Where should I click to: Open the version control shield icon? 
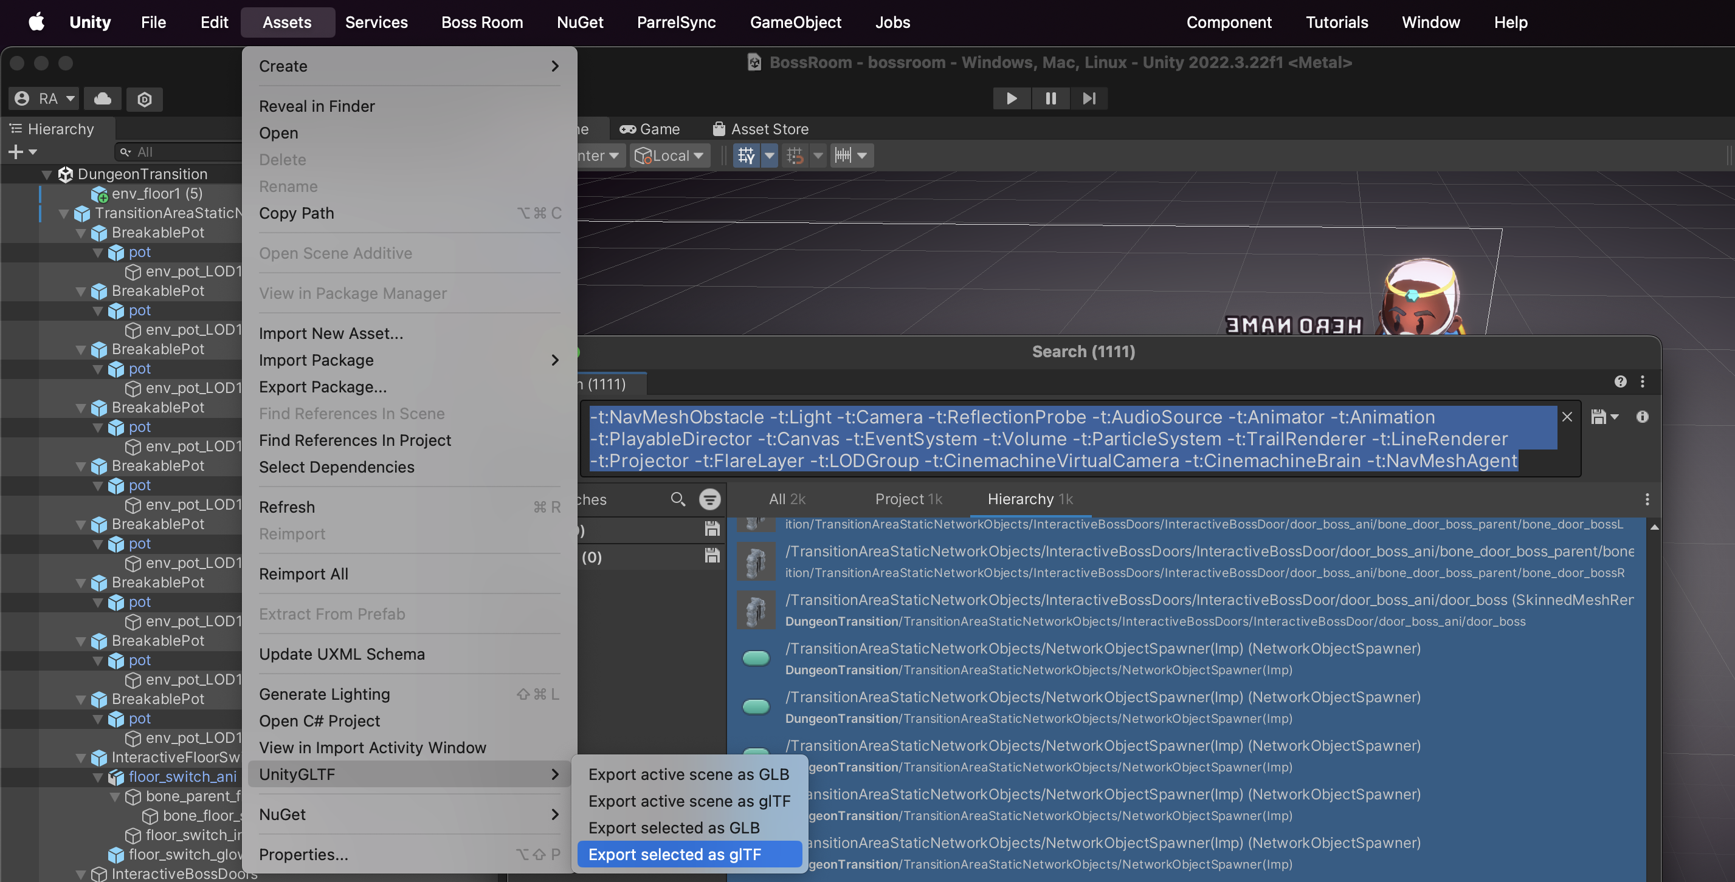(x=144, y=99)
